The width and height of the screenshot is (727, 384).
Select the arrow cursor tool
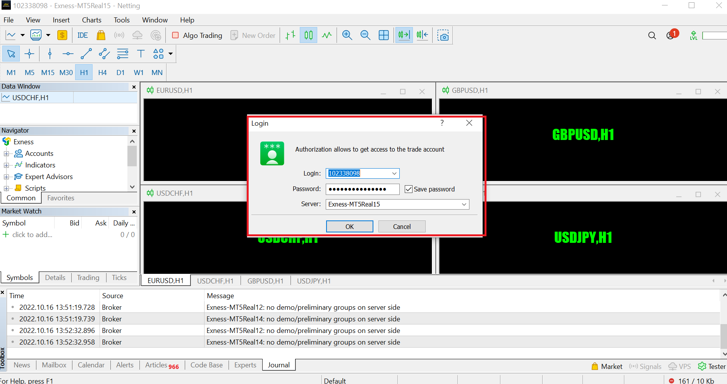pos(11,54)
